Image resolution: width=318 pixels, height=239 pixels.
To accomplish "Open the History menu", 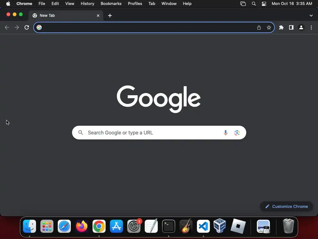I will (87, 4).
